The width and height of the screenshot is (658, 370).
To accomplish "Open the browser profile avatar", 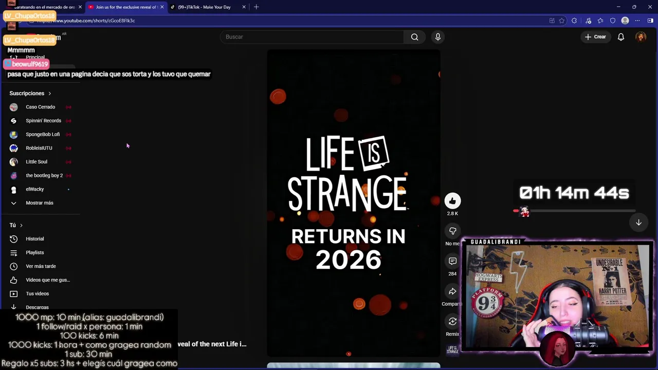I will [x=625, y=21].
